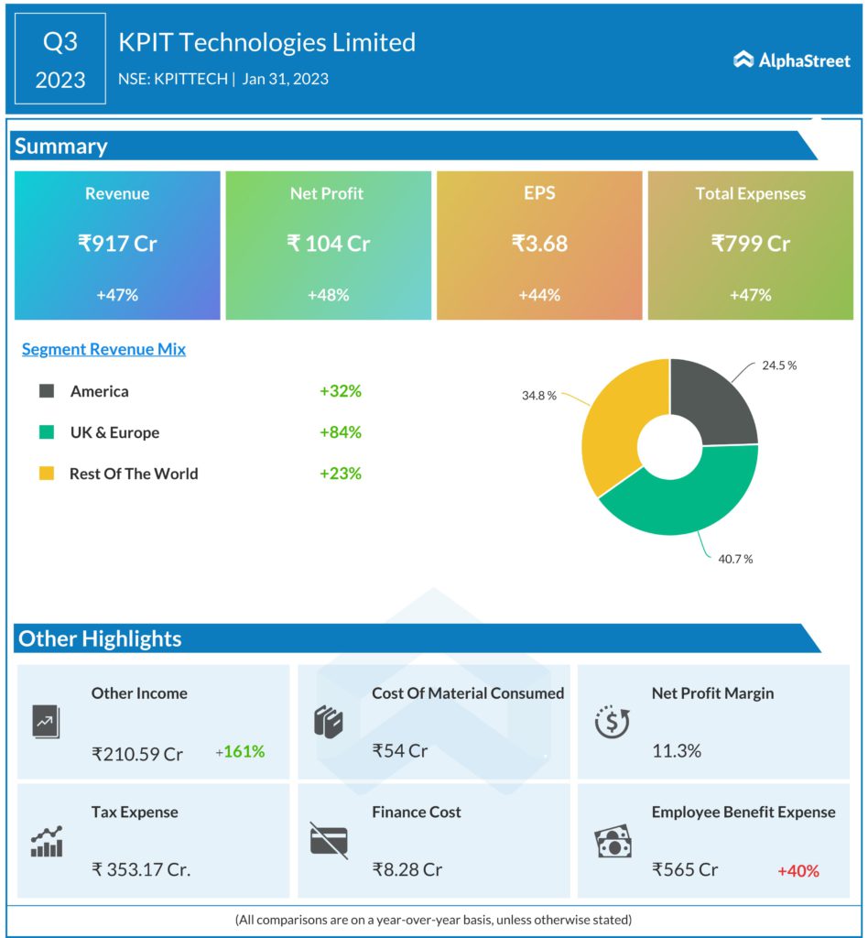Click the Net Profit Margin dollar icon

coord(610,722)
